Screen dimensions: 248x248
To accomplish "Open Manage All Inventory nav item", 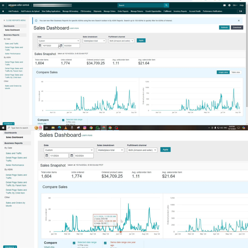I will coord(70,11).
